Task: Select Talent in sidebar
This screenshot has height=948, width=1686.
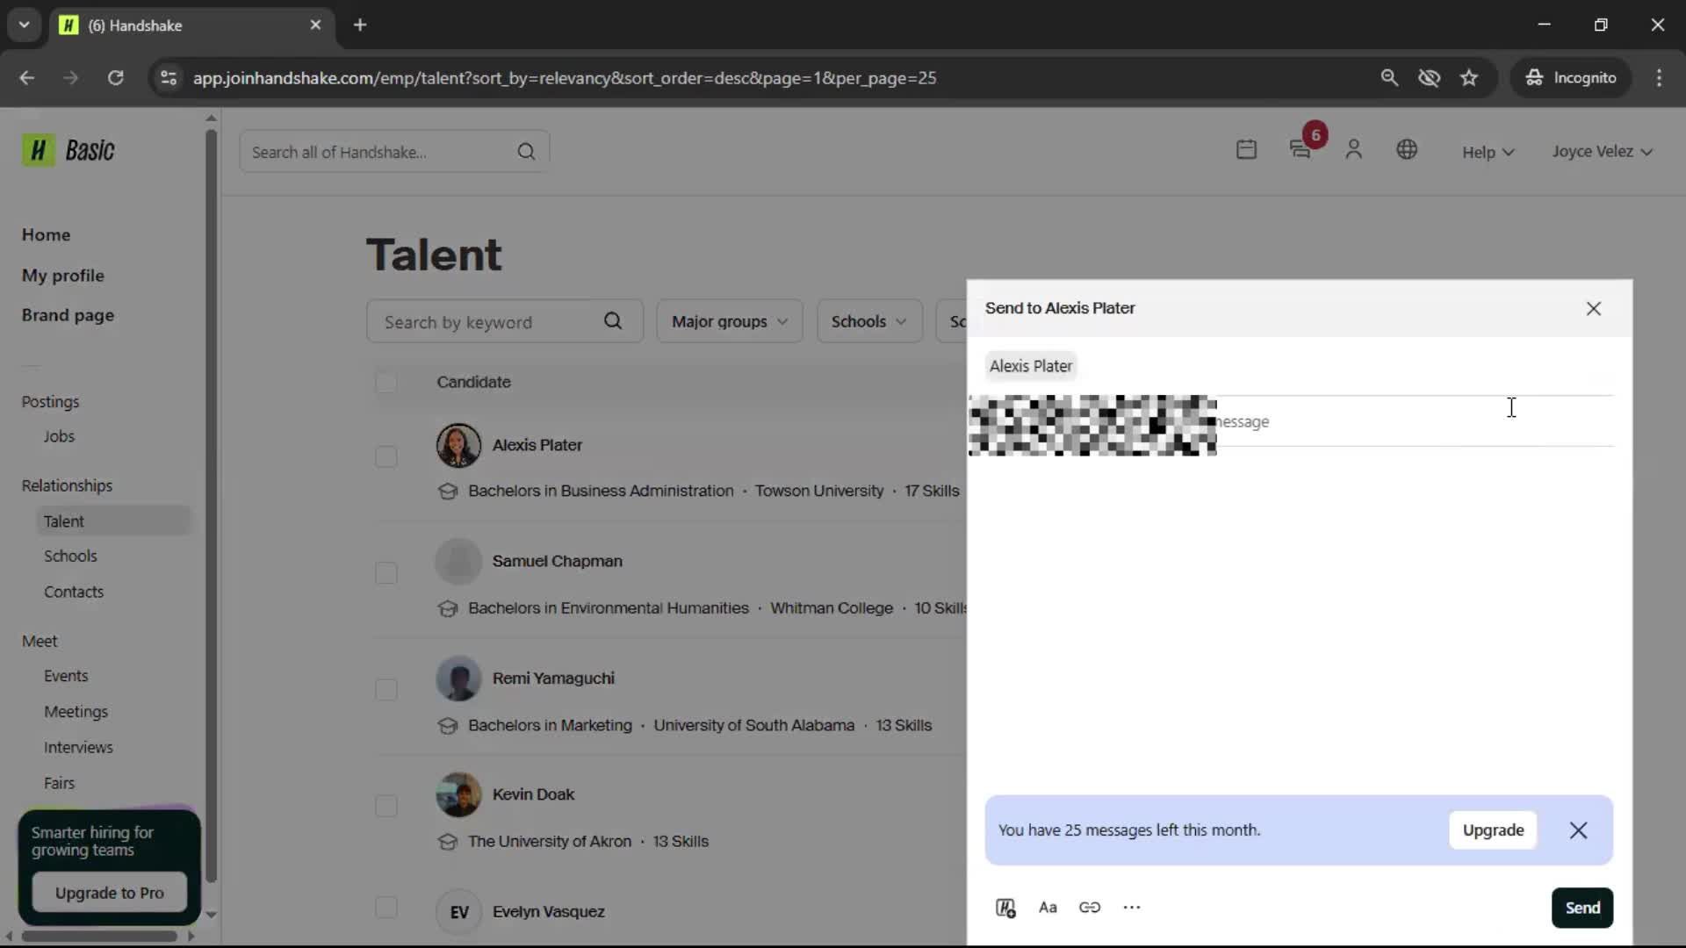Action: pyautogui.click(x=114, y=521)
